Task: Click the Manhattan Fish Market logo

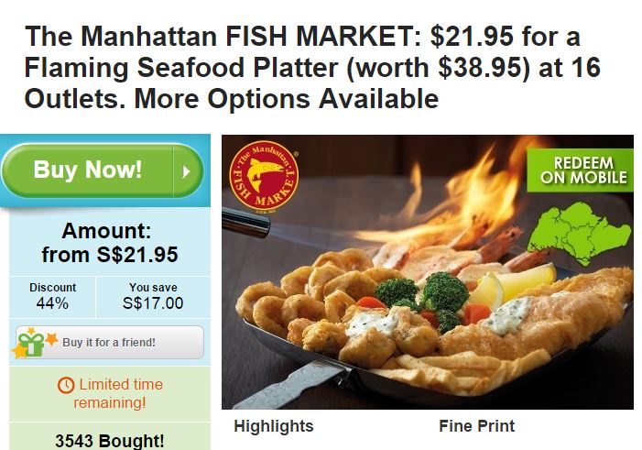Action: click(x=264, y=178)
